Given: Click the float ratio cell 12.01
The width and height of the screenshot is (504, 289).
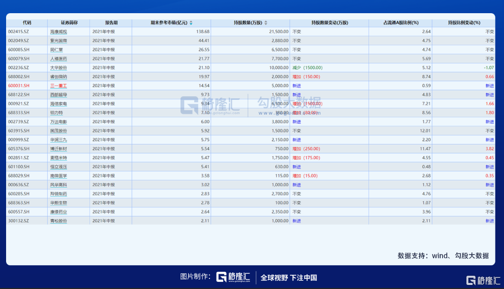Looking at the screenshot, I should [425, 131].
